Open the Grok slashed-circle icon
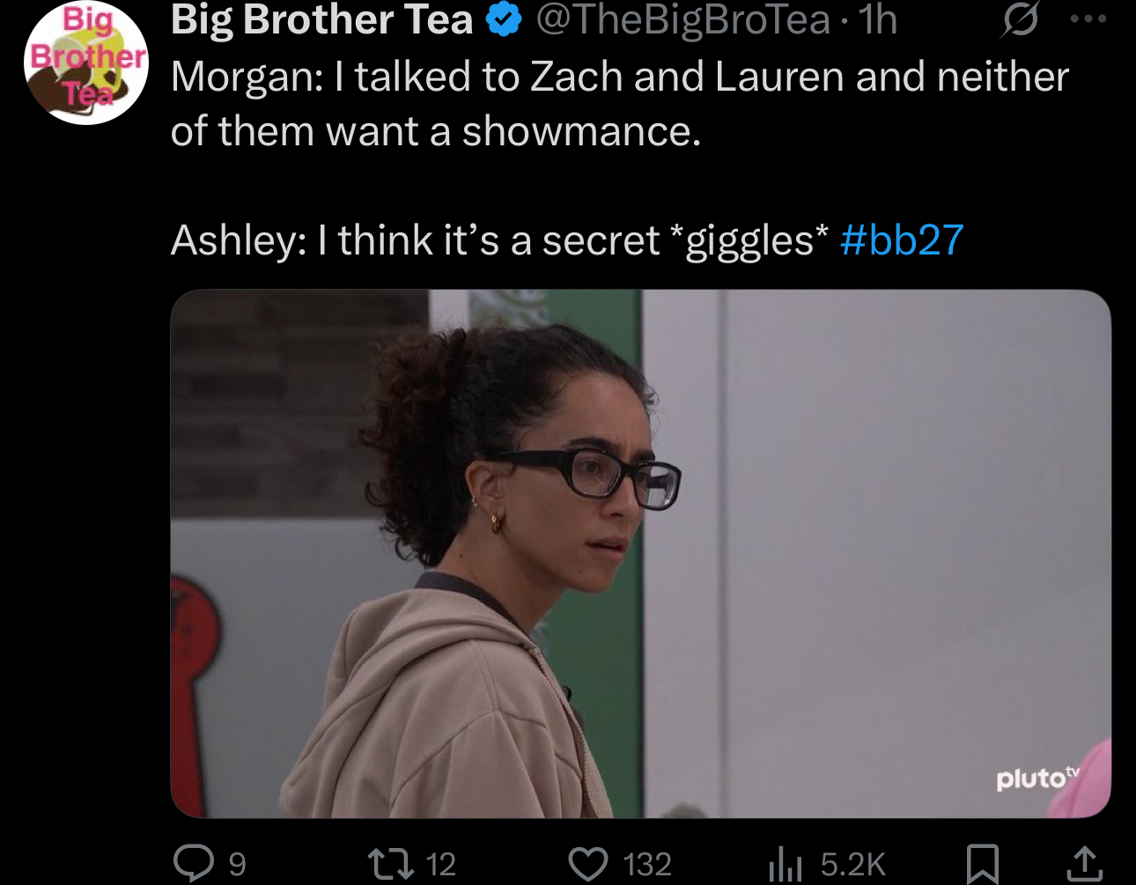Screen dimensions: 1136x885 (x=1020, y=21)
